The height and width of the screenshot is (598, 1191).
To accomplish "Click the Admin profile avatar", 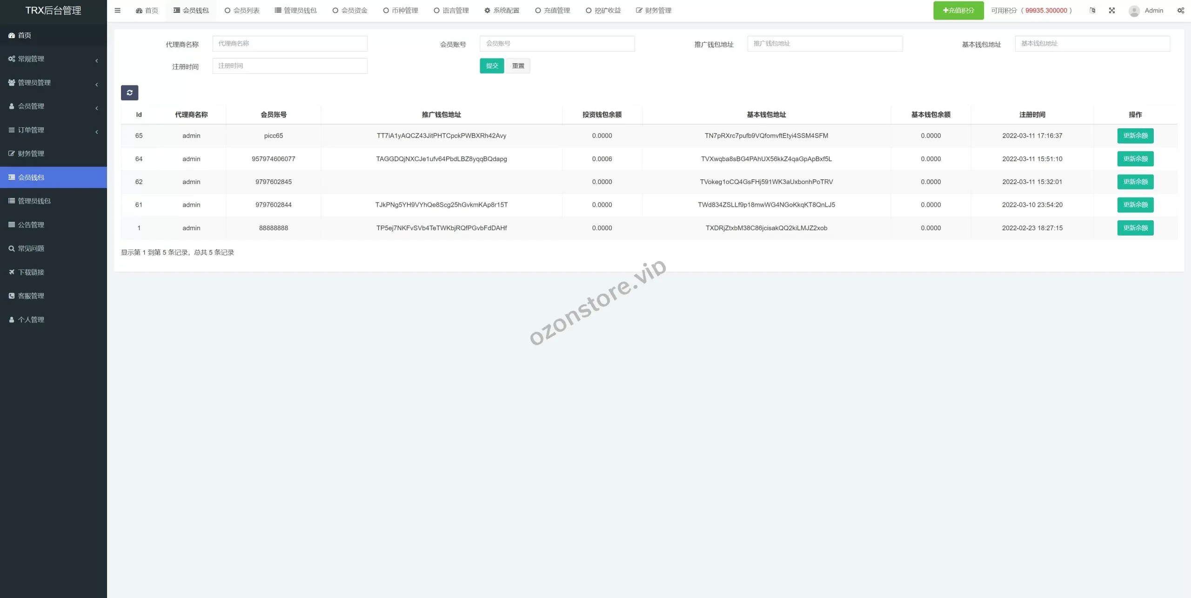I will [x=1134, y=10].
